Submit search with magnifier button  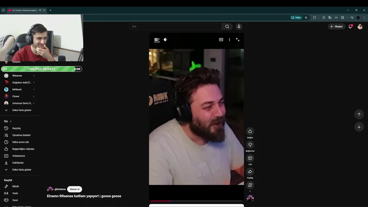point(227,26)
